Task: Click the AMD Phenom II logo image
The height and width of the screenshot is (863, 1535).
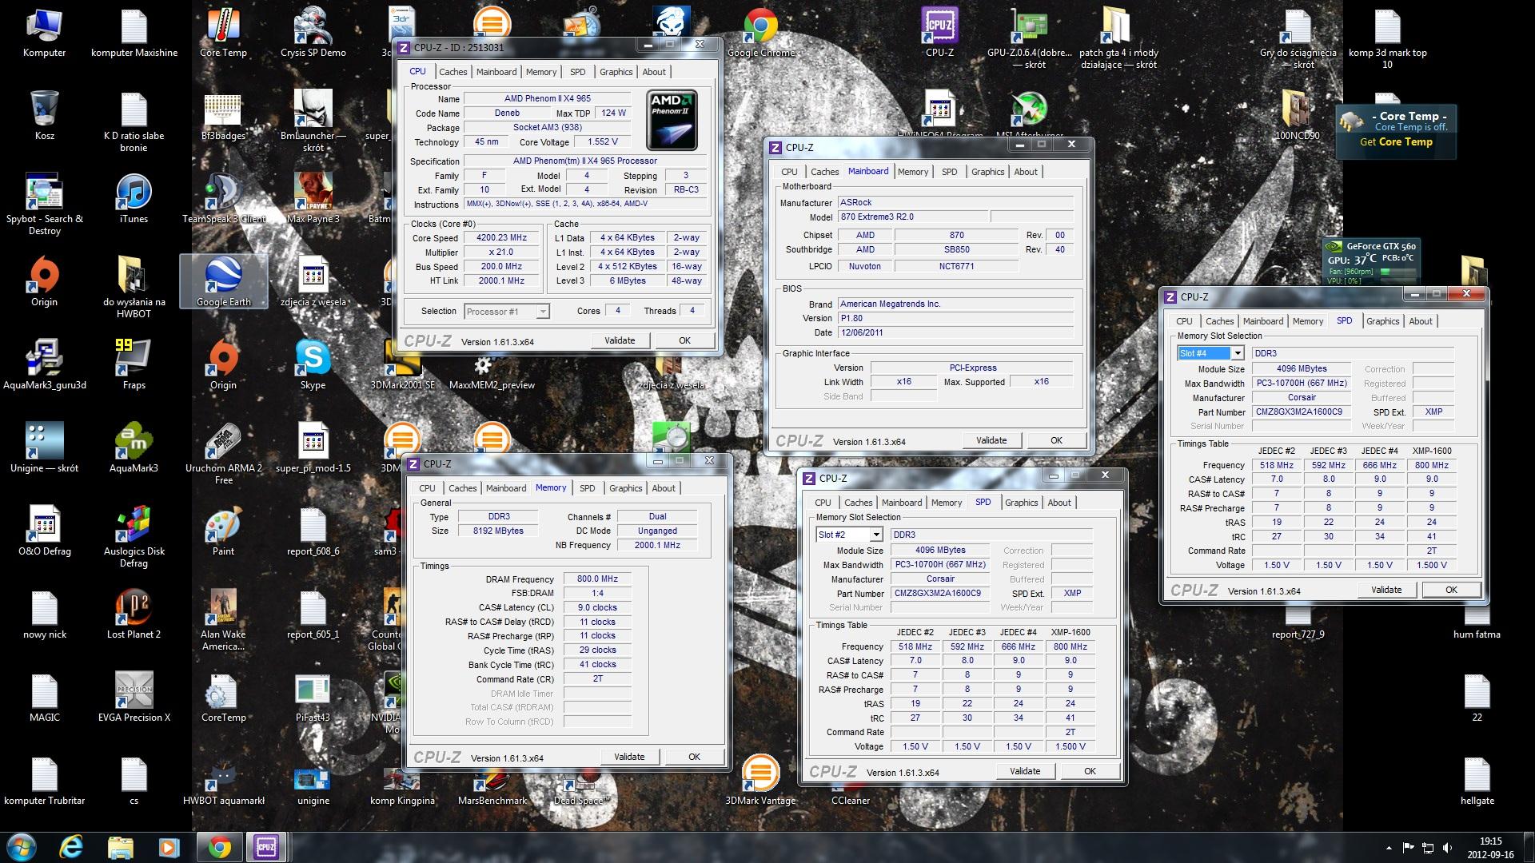Action: tap(672, 120)
